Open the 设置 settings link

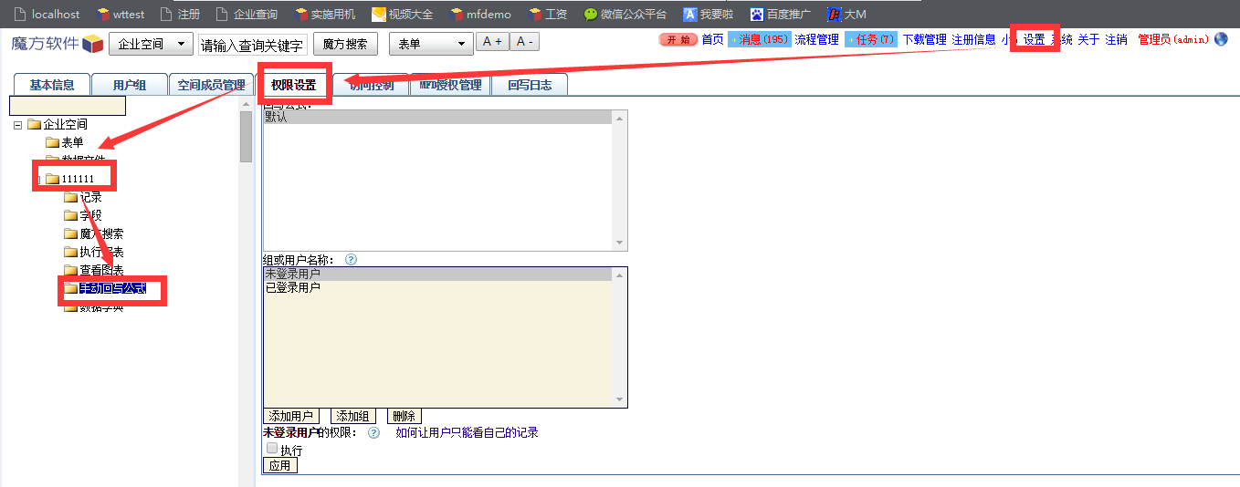click(x=1034, y=39)
